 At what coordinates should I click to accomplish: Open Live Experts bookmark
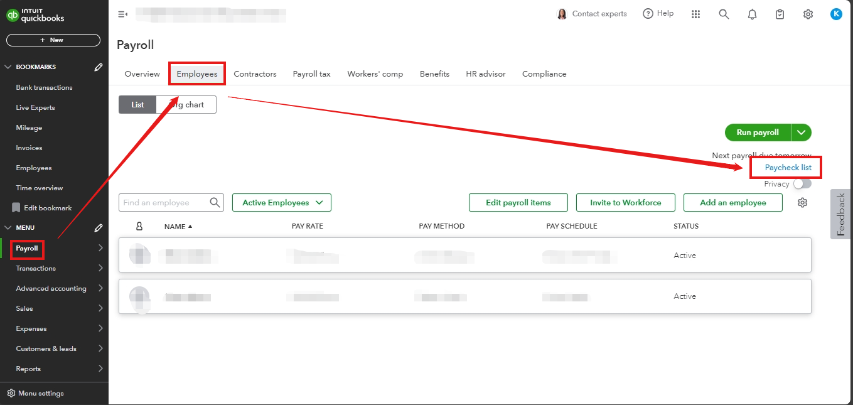[35, 107]
